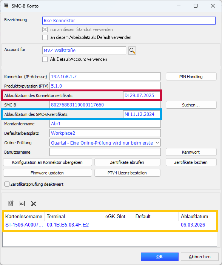Click the Kennwort button
This screenshot has width=222, height=265.
191,152
